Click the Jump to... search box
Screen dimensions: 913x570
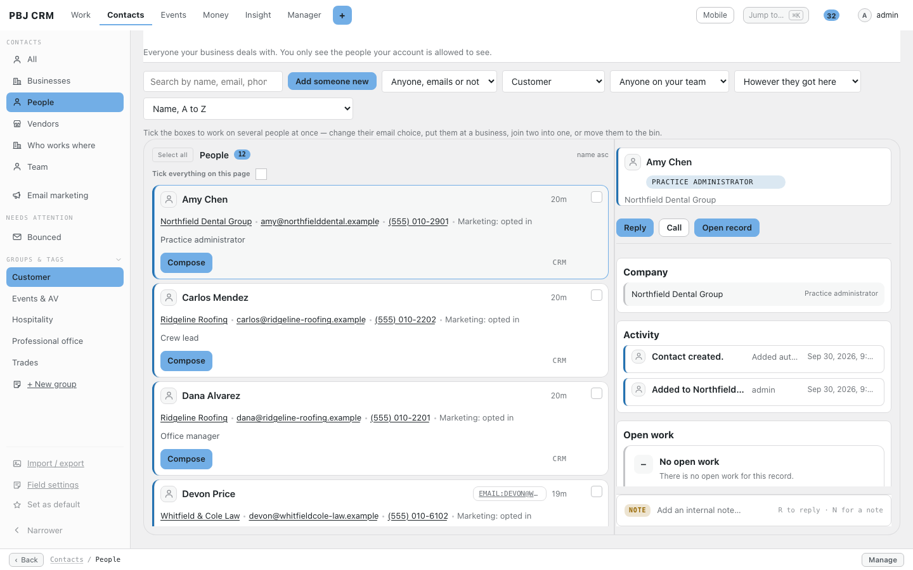[776, 15]
